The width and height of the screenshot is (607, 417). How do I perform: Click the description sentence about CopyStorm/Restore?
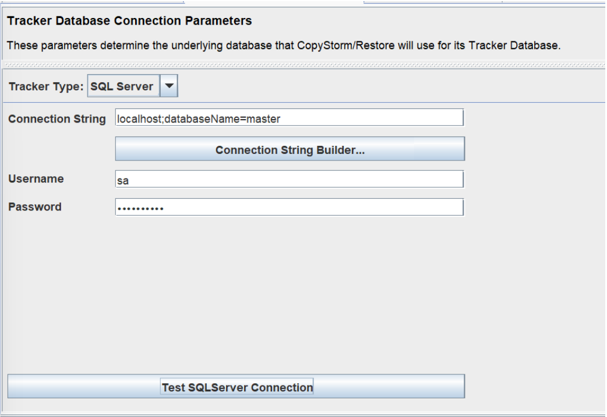coord(284,45)
